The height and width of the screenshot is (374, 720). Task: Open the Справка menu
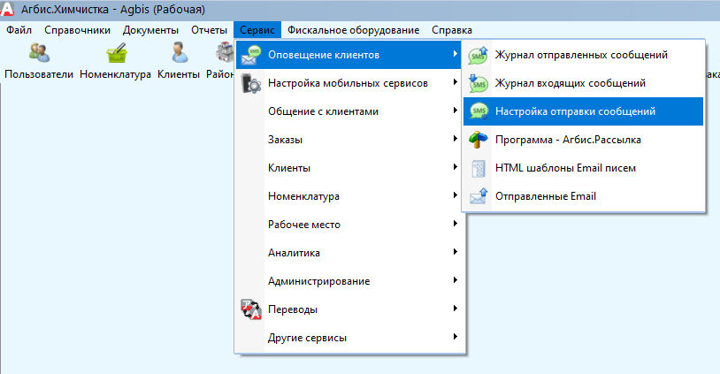452,30
